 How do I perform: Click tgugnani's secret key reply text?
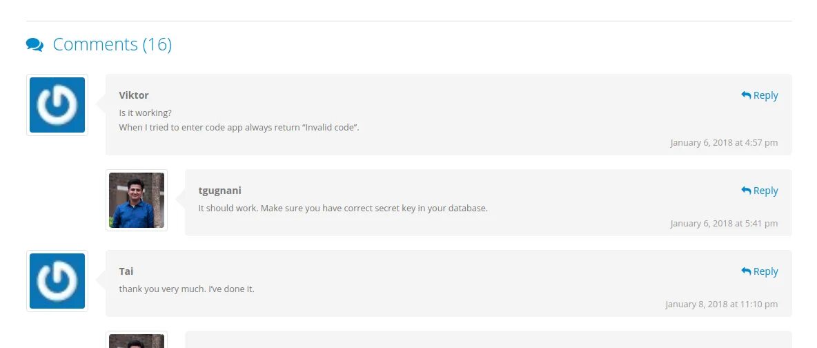click(x=343, y=208)
